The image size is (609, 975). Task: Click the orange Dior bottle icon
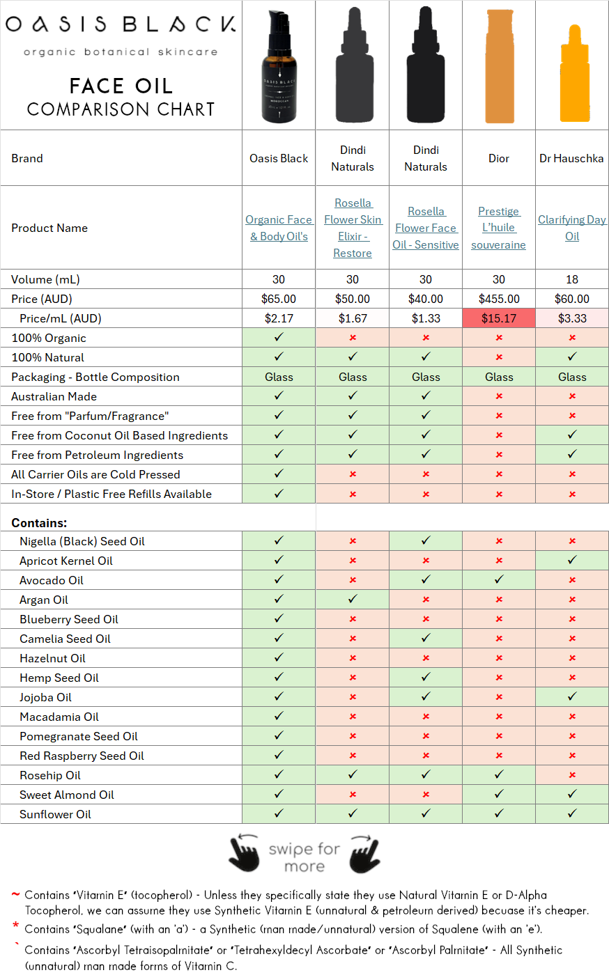[x=499, y=66]
